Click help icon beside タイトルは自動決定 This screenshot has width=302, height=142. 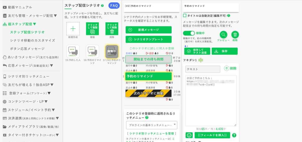[x=229, y=16]
